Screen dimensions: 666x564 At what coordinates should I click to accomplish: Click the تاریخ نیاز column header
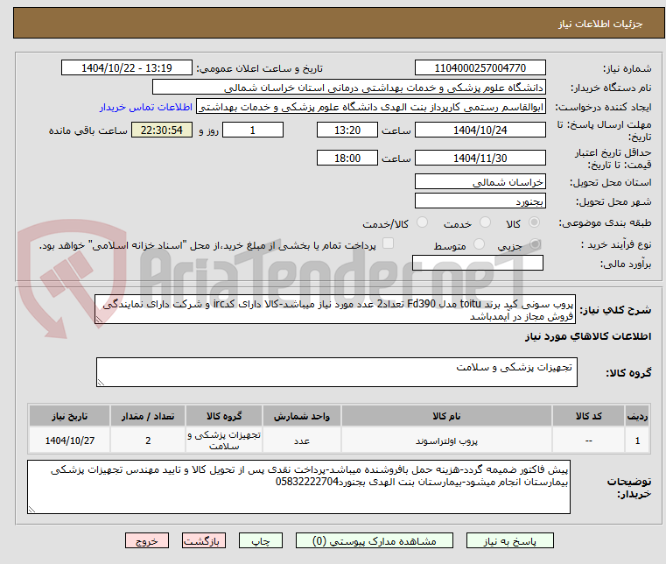[x=70, y=416]
